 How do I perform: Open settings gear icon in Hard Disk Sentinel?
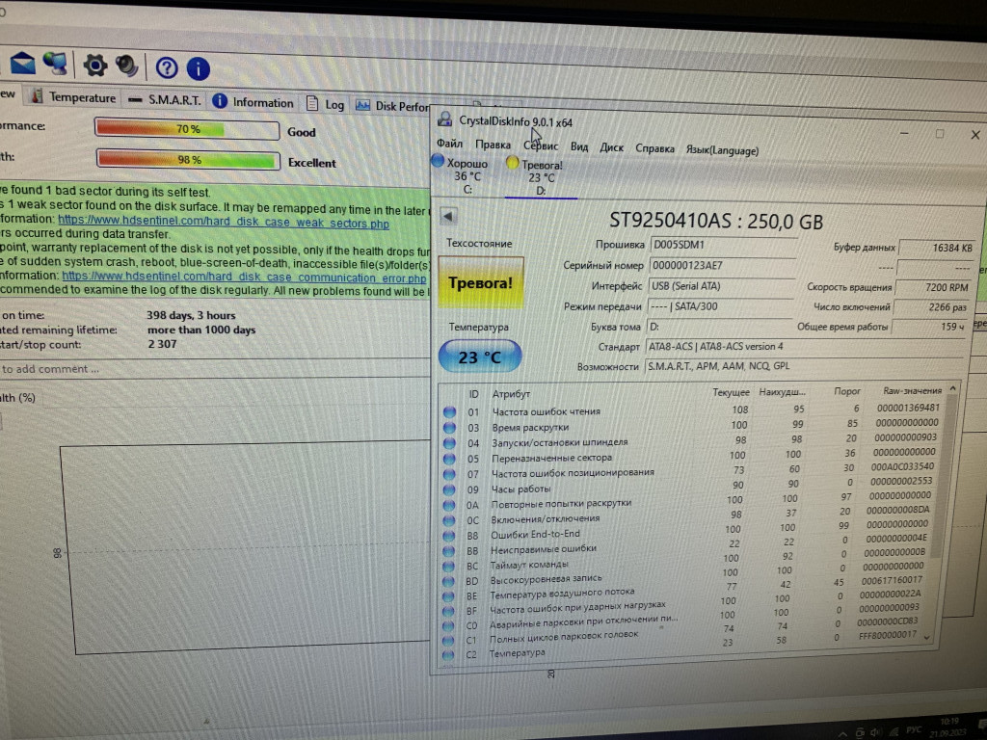point(95,65)
